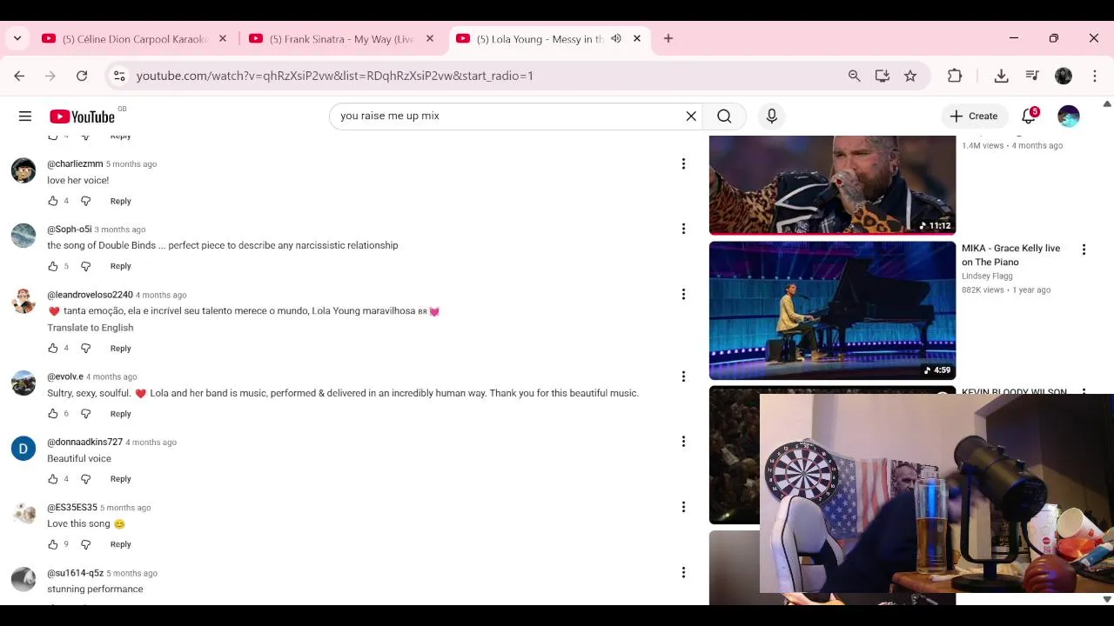This screenshot has width=1114, height=626.
Task: Dislike the @ES35ES35 comment
Action: pyautogui.click(x=85, y=544)
